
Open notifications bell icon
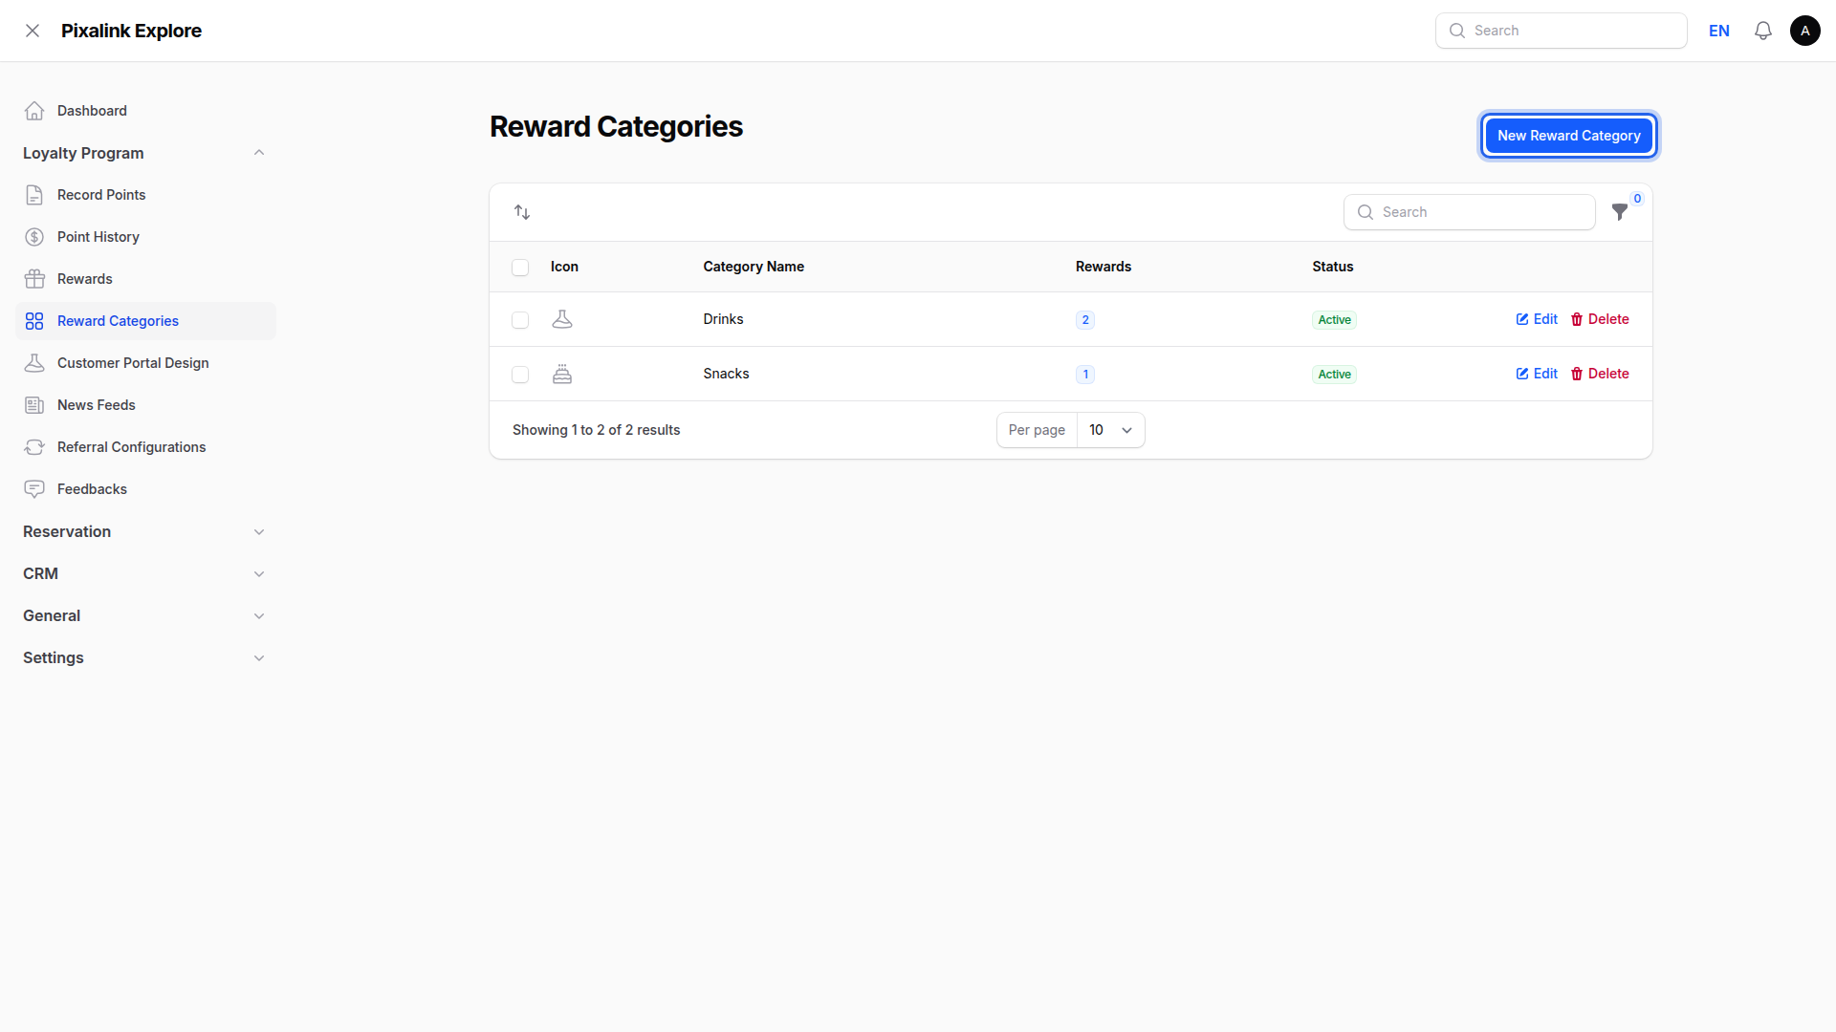click(1763, 31)
